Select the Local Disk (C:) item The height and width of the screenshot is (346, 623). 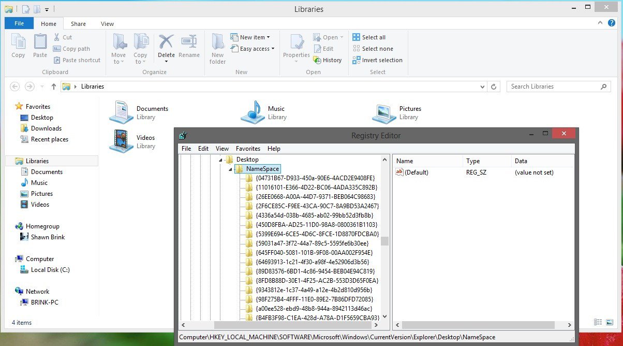click(50, 270)
